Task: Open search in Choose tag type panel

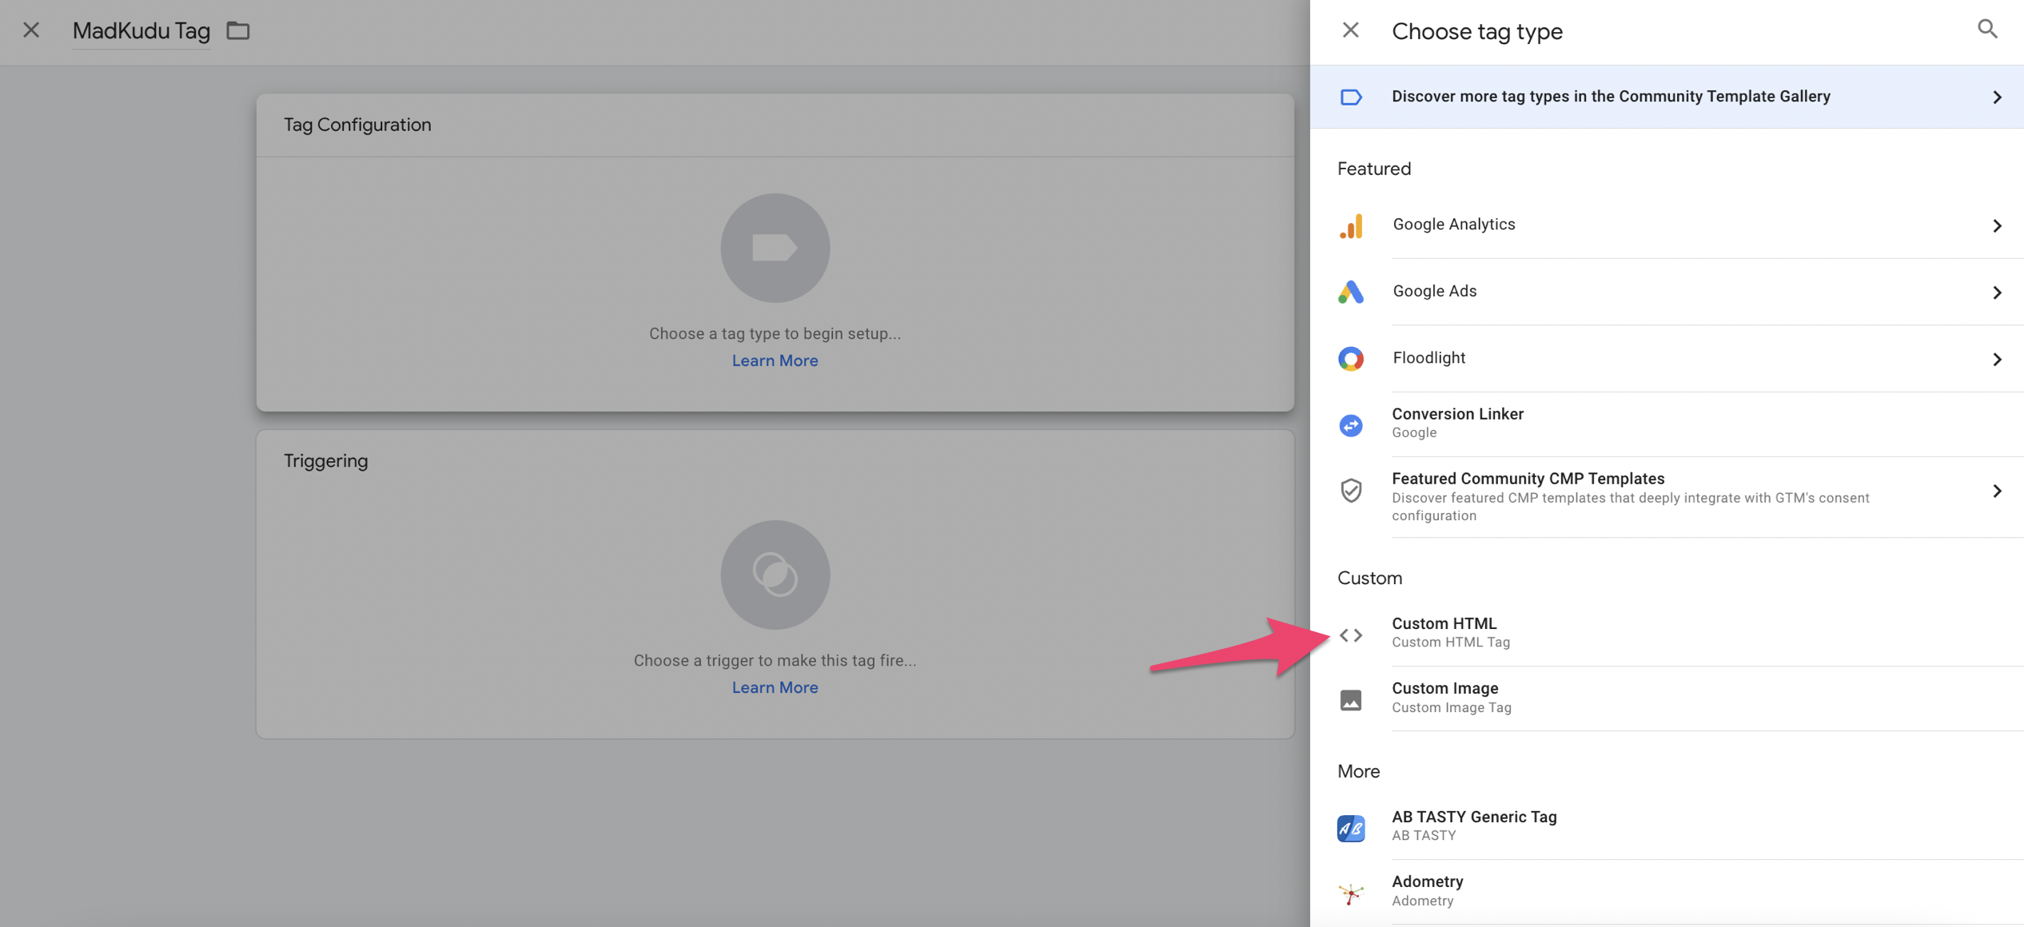Action: click(x=1987, y=30)
